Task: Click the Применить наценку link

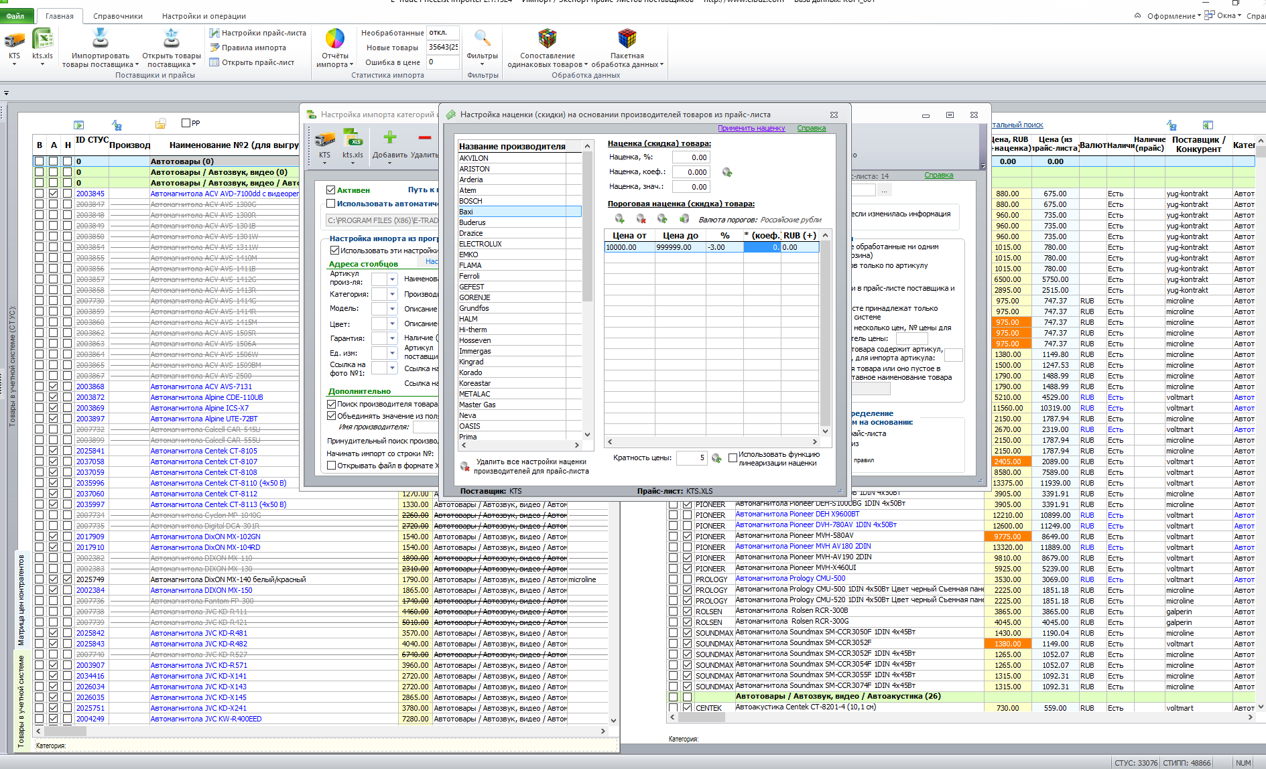Action: pos(751,128)
